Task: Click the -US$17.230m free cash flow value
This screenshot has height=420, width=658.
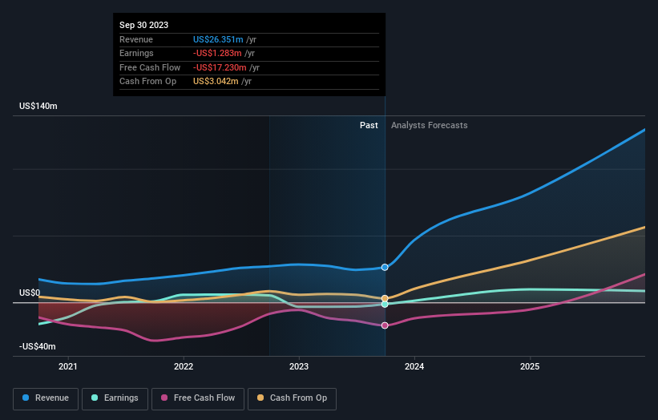Action: point(220,67)
